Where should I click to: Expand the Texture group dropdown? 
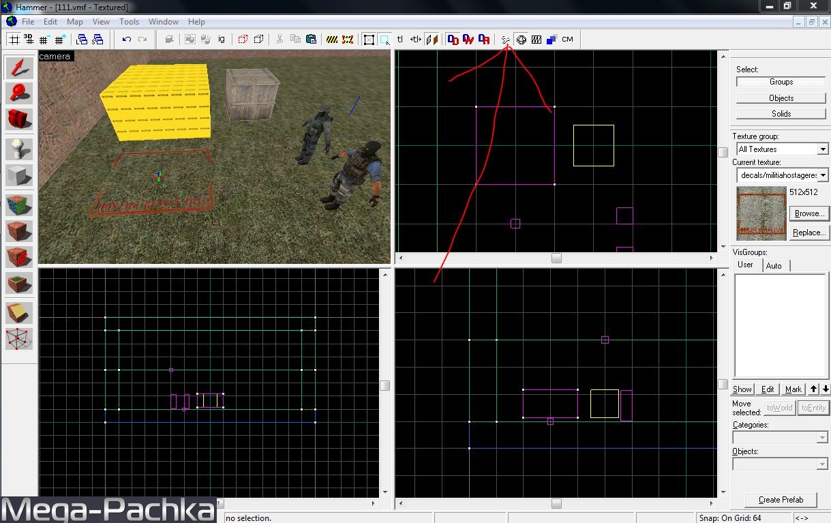click(823, 149)
